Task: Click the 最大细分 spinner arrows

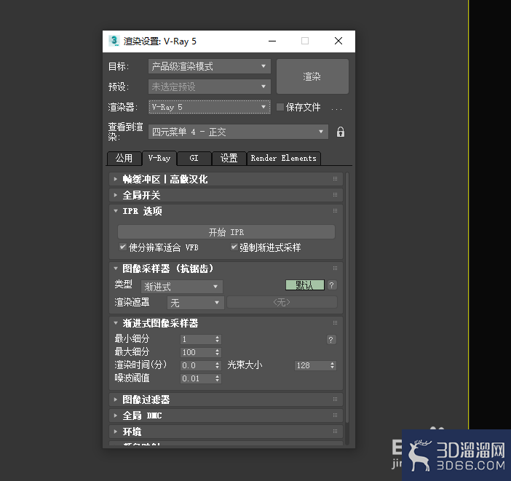Action: [x=218, y=352]
